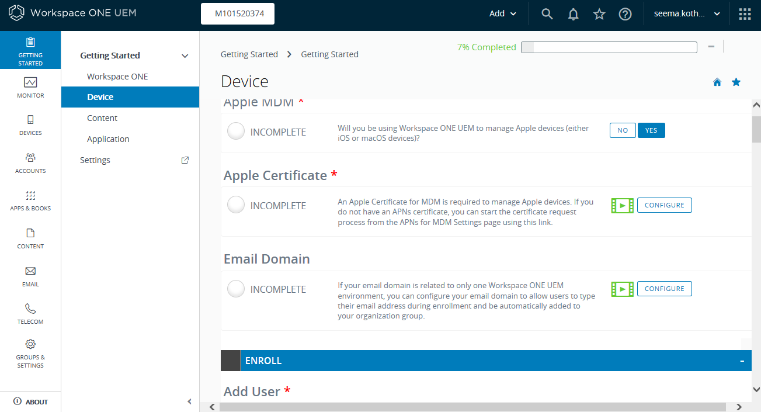This screenshot has height=412, width=761.
Task: Click the Workspace ONE UEM logo icon
Action: [16, 13]
